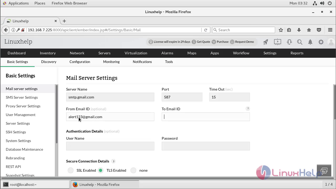Screen dimensions: 336x189
Task: Click the headset support icon
Action: tap(289, 42)
